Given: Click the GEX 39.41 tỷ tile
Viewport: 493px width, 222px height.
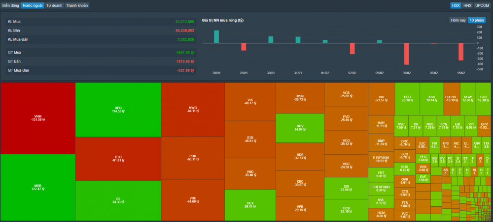Looking at the screenshot, I should click(250, 205).
